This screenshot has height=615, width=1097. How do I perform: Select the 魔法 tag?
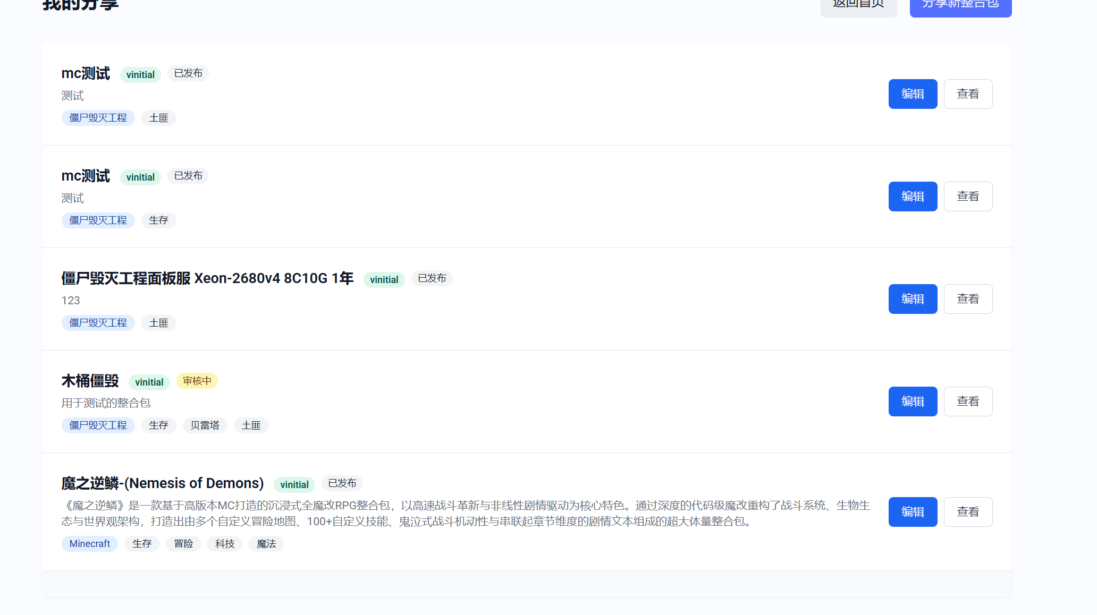point(266,544)
